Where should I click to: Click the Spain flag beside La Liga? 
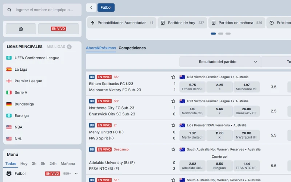click(x=9, y=70)
